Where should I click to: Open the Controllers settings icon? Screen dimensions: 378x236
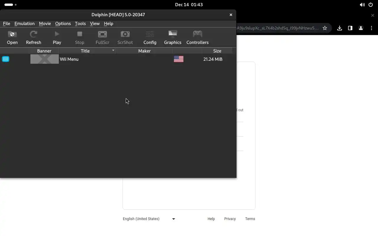point(197,38)
